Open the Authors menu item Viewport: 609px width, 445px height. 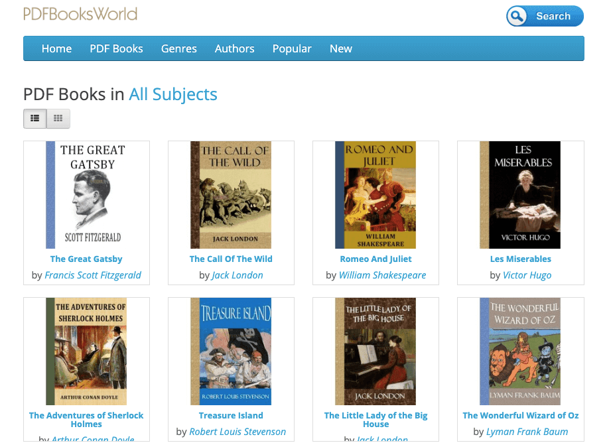click(234, 48)
